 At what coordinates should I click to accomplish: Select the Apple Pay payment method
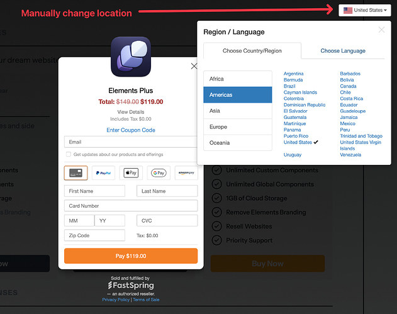(131, 172)
